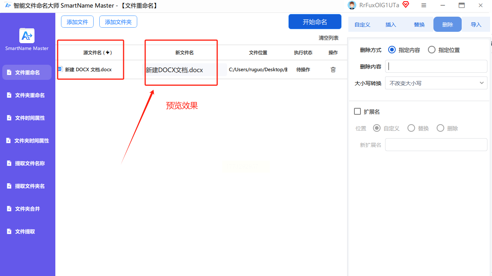This screenshot has width=492, height=276.
Task: Enable the 扩展名 checkbox
Action: (x=357, y=111)
